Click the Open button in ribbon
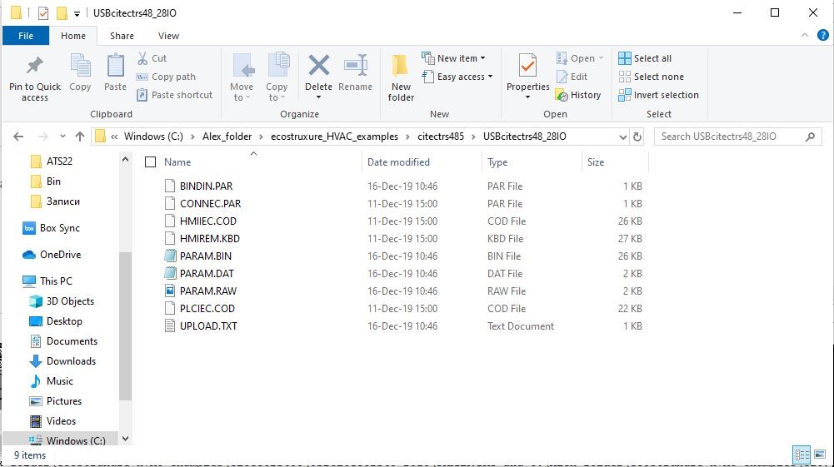834x467 pixels. click(x=580, y=58)
